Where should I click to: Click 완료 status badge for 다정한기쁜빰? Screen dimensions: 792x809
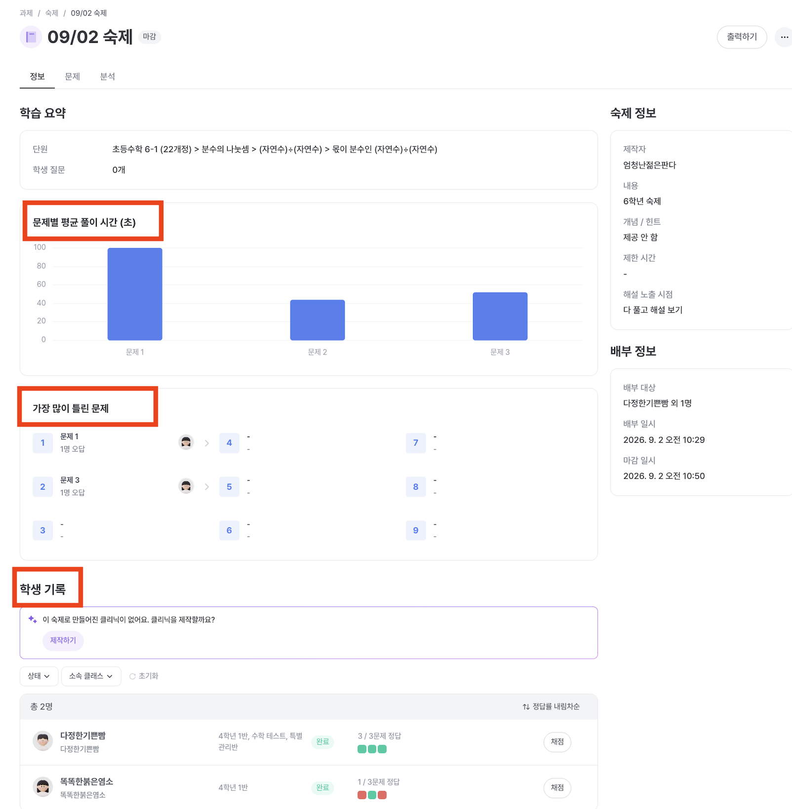pos(322,742)
